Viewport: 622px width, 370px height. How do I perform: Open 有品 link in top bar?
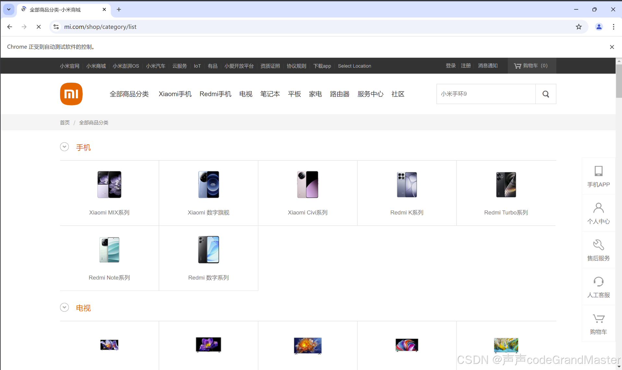[x=213, y=66]
